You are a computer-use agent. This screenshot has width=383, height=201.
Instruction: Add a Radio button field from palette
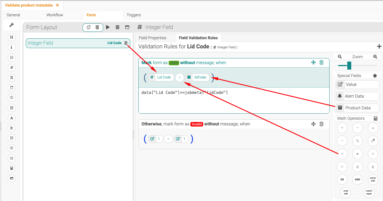(12, 148)
